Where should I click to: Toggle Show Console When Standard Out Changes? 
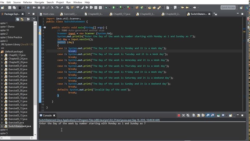pyautogui.click(x=208, y=115)
